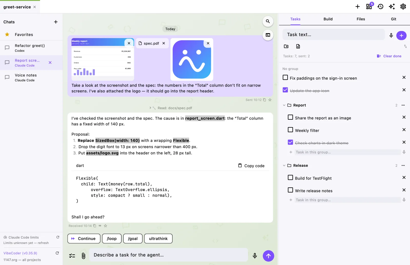Screen dimensions: 410x265
Task: Switch to the Git tab
Action: pos(394,19)
